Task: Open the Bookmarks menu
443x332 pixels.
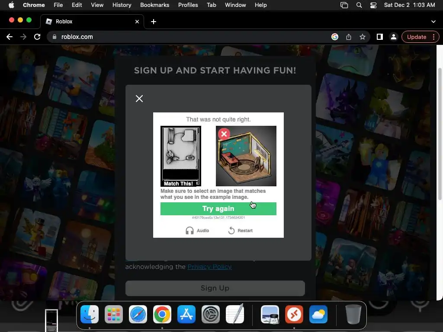Action: tap(154, 5)
